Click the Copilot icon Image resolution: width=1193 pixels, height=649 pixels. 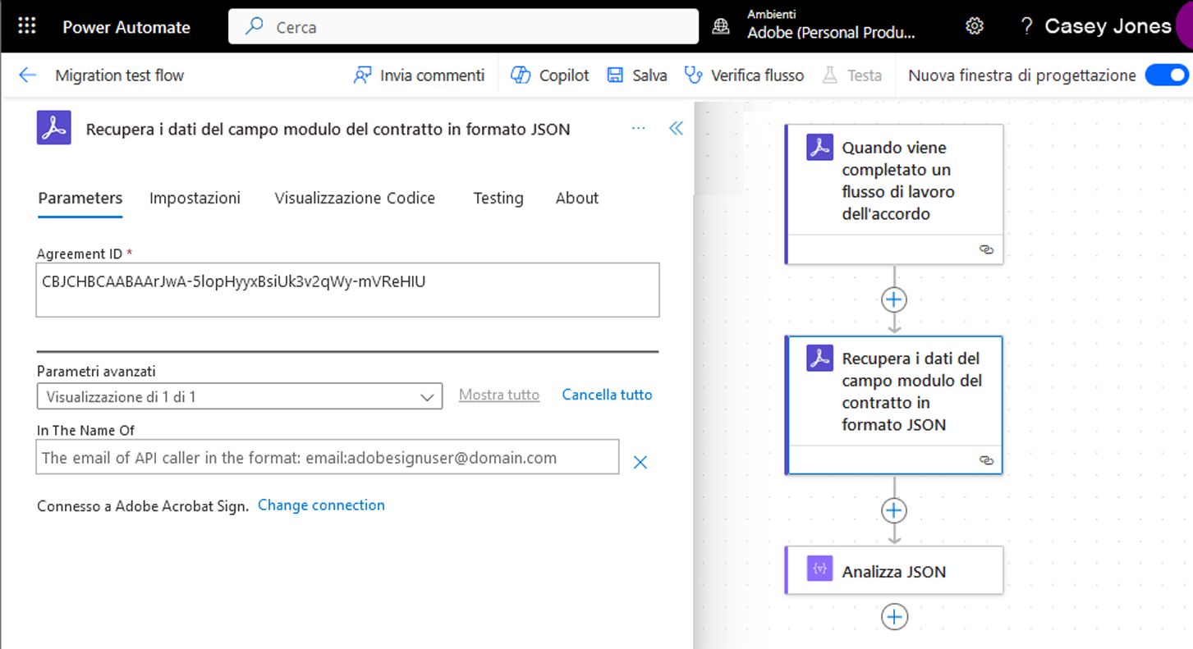coord(521,75)
